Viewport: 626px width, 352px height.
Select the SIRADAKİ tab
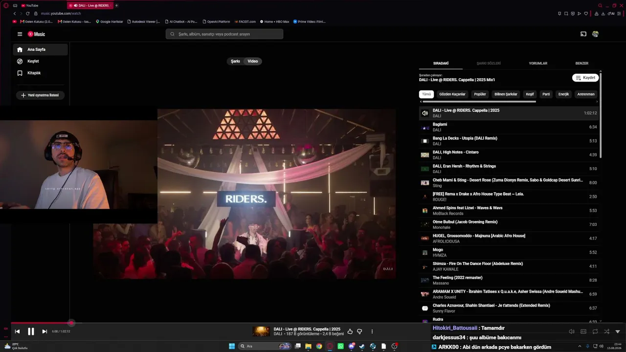441,63
